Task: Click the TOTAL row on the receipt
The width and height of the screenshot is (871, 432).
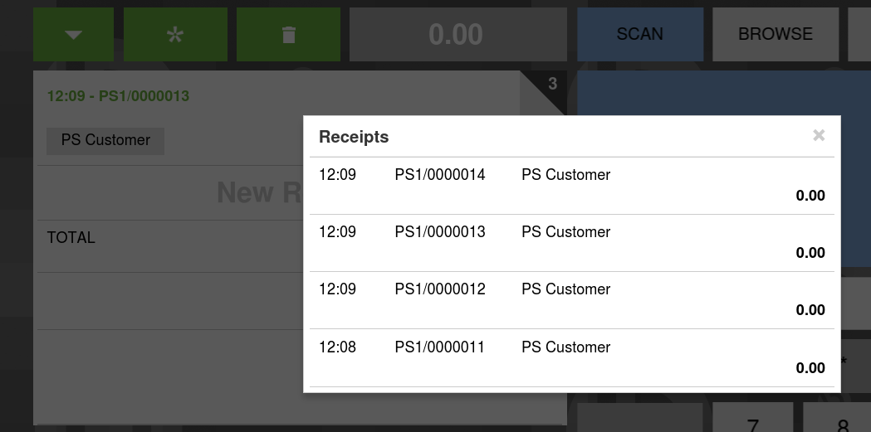Action: [71, 238]
